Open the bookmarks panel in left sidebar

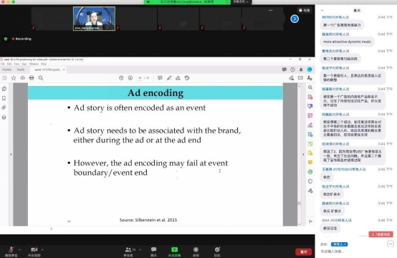pyautogui.click(x=4, y=98)
